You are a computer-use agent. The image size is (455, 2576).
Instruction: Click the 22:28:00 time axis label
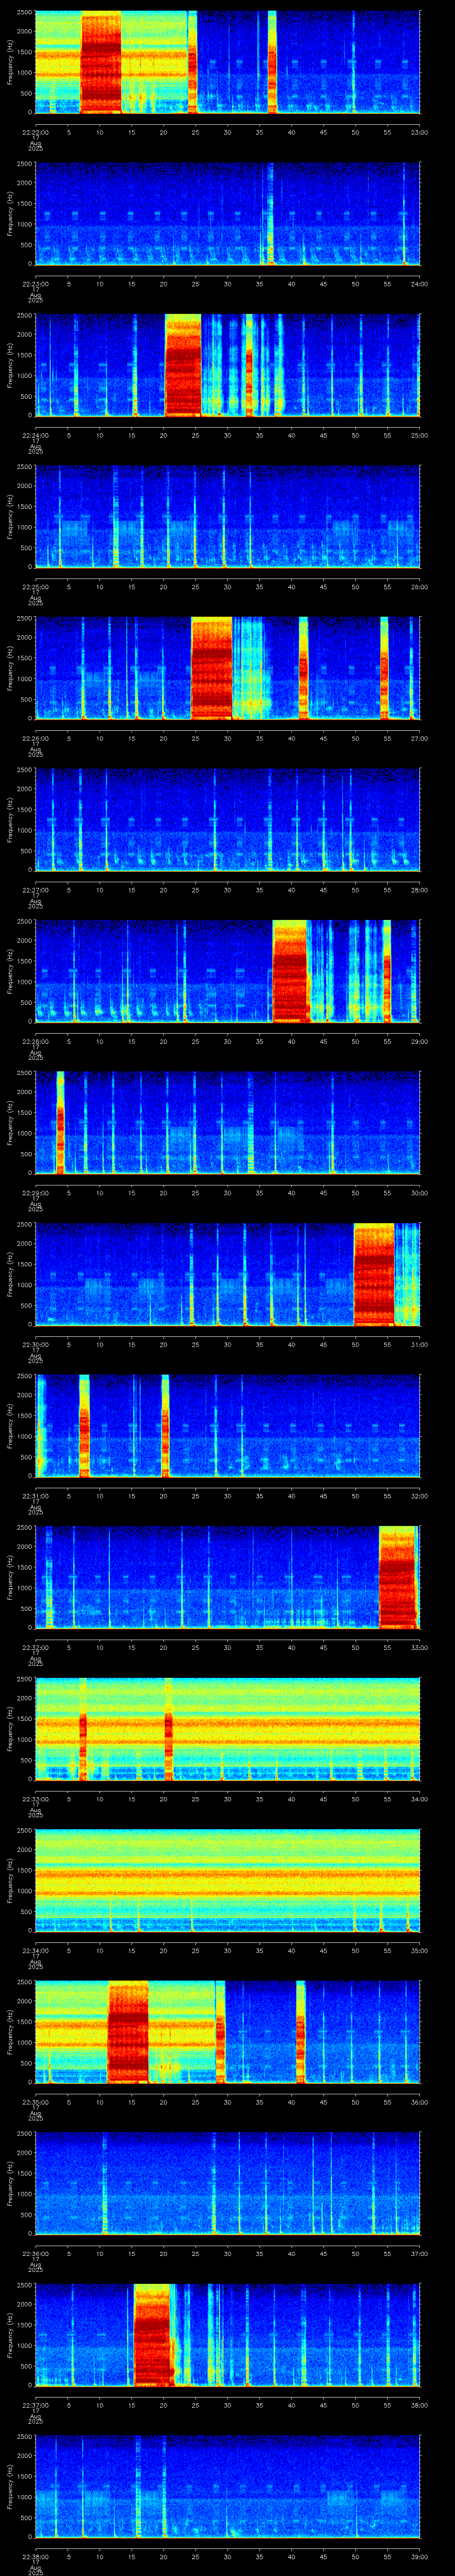pos(36,1041)
